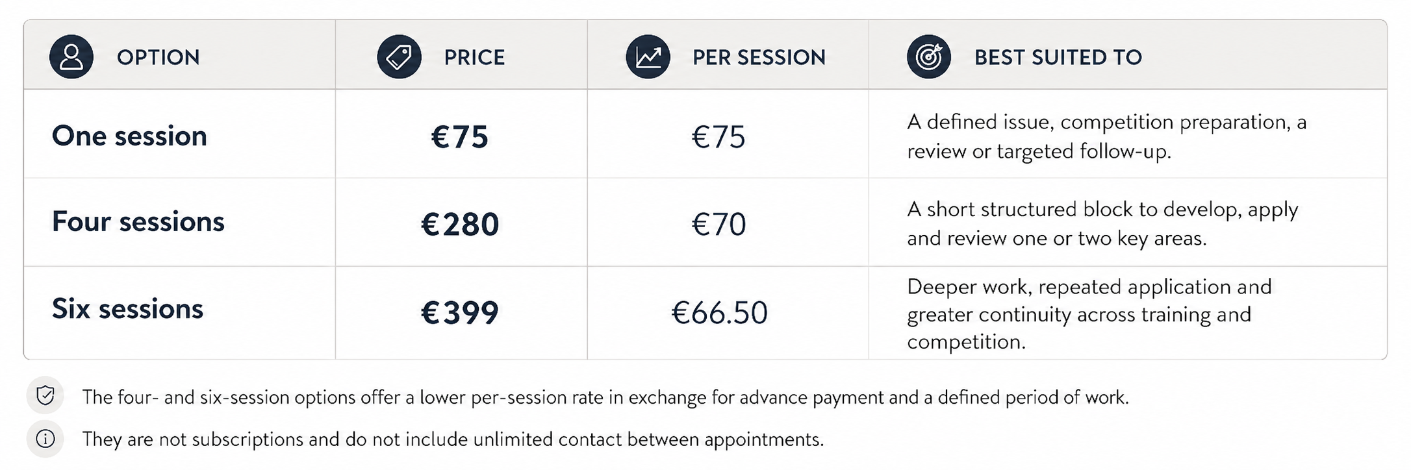
Task: Click the description starting 'A defined issue'
Action: click(x=1106, y=136)
